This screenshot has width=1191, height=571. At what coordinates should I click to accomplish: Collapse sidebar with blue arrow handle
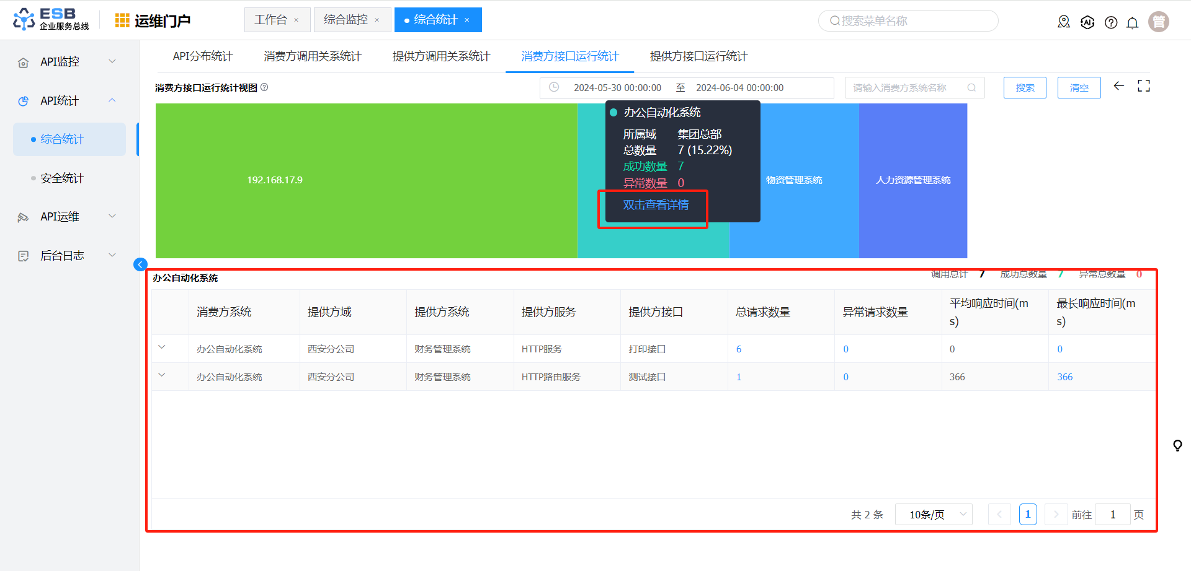(140, 264)
